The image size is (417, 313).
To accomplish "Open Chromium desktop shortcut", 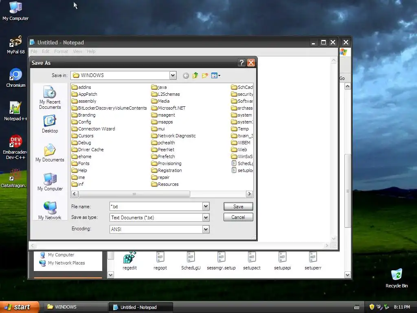I will tap(15, 78).
